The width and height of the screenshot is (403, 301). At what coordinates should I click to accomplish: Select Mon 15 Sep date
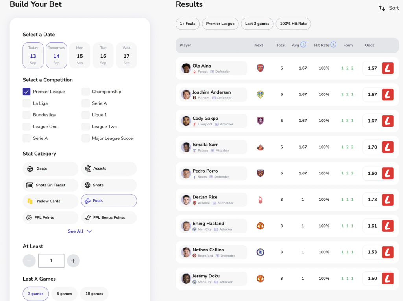(80, 55)
